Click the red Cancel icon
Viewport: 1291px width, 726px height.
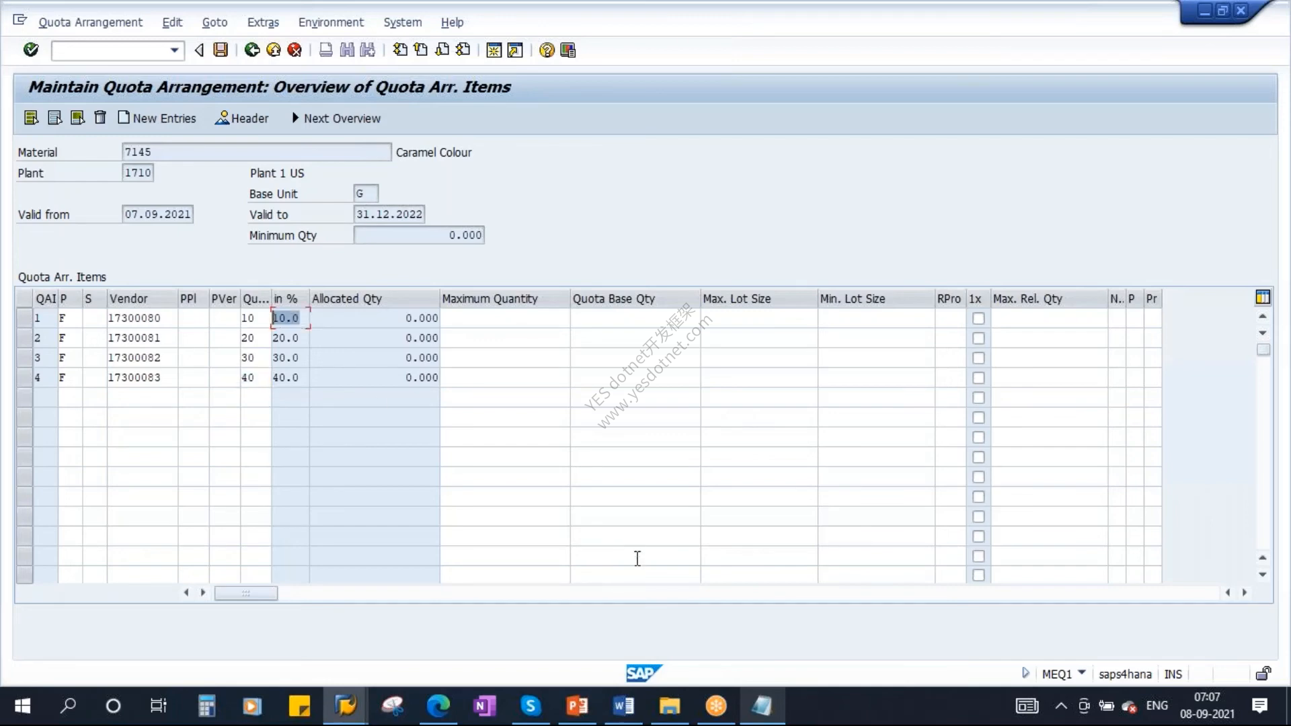(295, 50)
